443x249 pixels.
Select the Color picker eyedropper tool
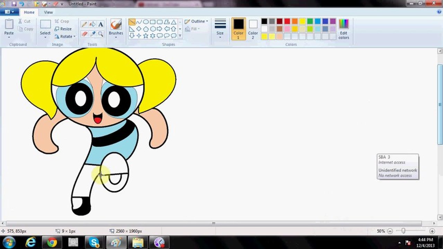[x=92, y=34]
